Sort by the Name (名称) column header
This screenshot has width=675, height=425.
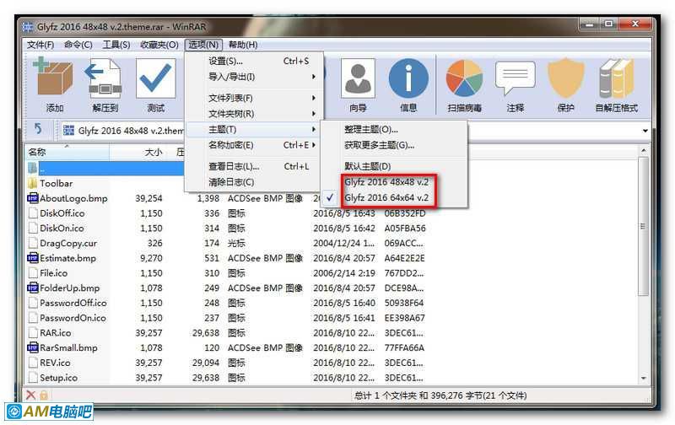[67, 152]
